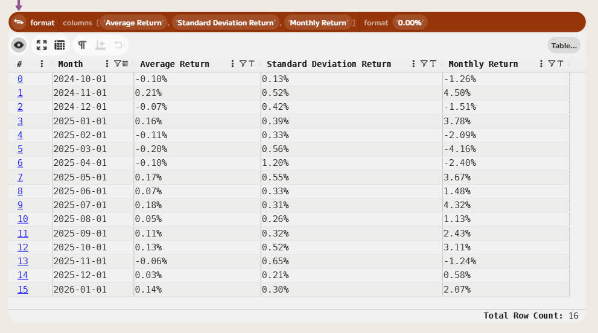Toggle the eye preview visibility button
The image size is (598, 333).
(x=19, y=45)
